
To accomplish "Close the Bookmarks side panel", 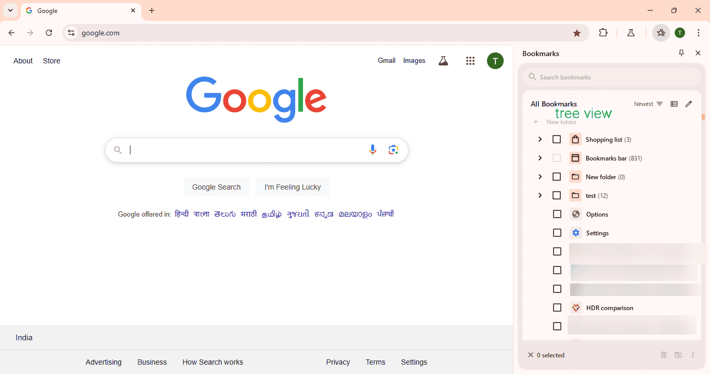I will [698, 53].
